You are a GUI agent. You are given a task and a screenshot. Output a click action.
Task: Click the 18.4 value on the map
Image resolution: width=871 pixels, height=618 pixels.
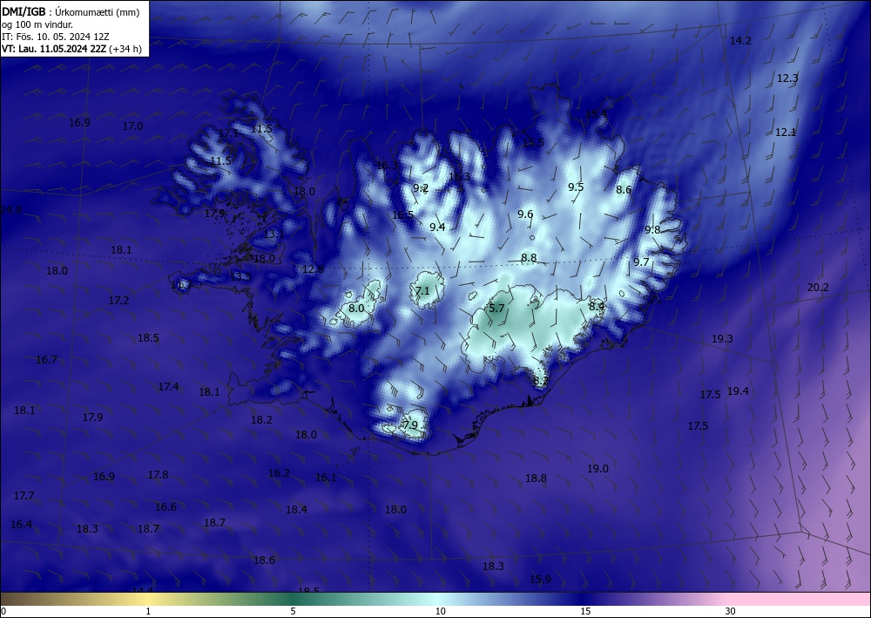pos(297,510)
